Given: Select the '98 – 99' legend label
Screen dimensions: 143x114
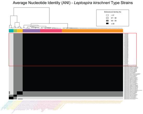Looking at the screenshot, I should [114, 21].
